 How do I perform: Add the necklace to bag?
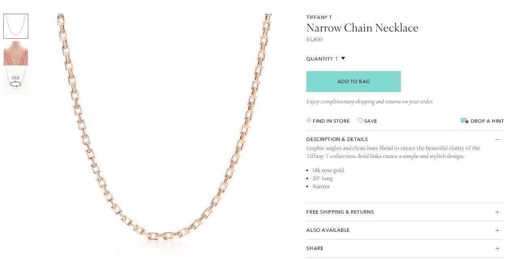click(353, 82)
